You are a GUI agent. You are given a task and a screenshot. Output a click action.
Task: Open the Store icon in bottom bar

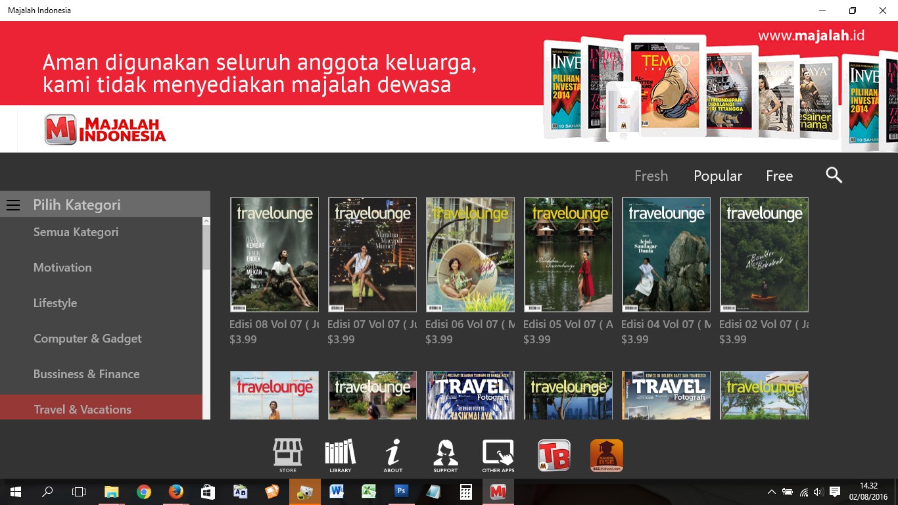tap(288, 456)
